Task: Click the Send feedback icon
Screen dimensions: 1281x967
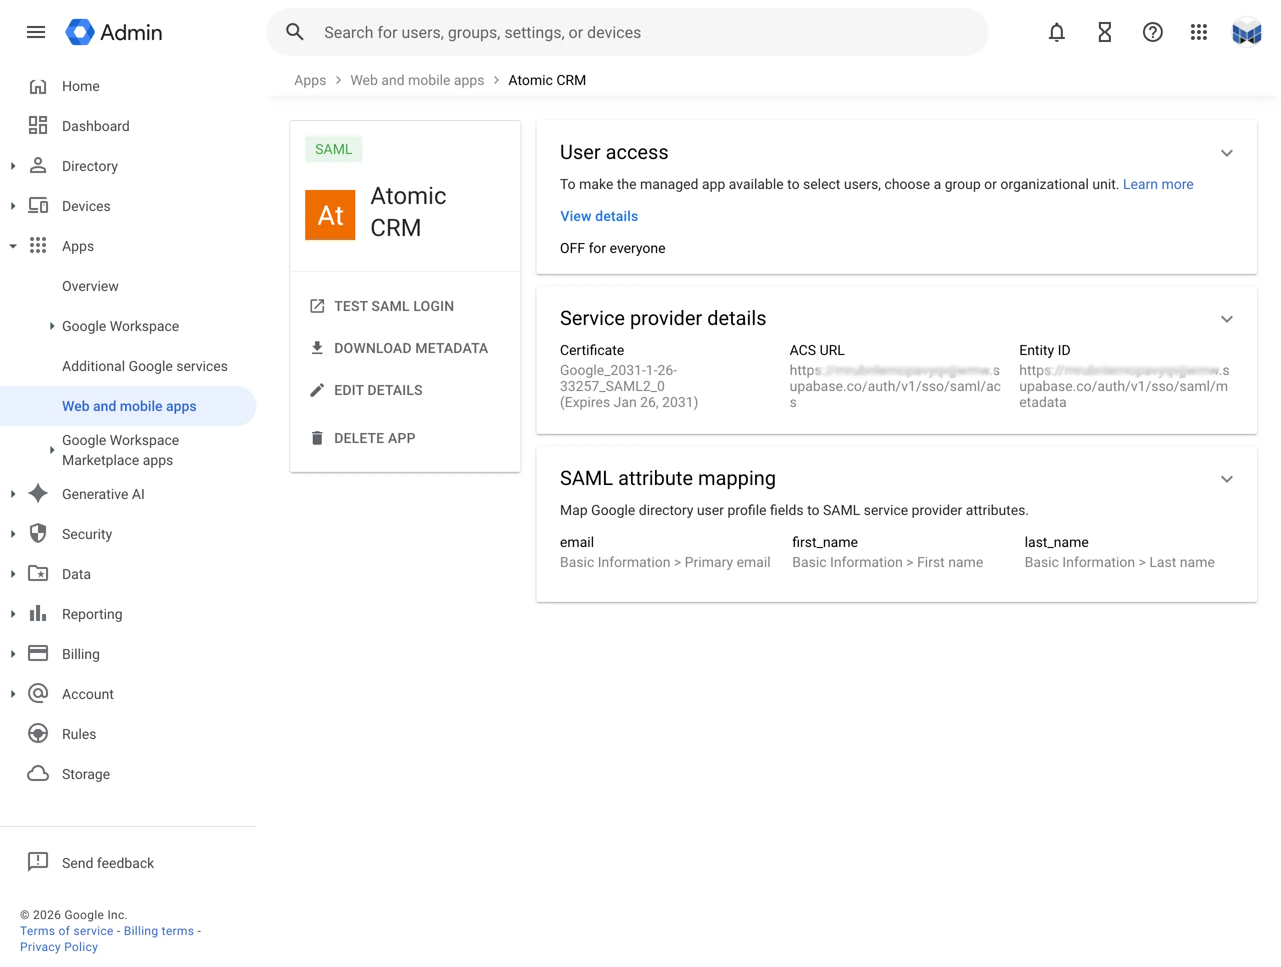Action: 38,861
